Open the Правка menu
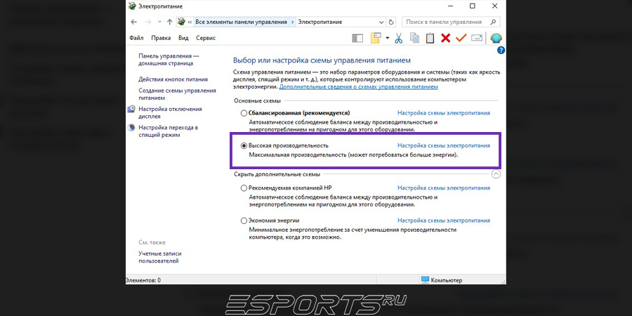Viewport: 632px width, 316px height. click(161, 38)
